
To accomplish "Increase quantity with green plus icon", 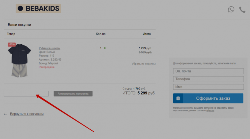I will [105, 48].
